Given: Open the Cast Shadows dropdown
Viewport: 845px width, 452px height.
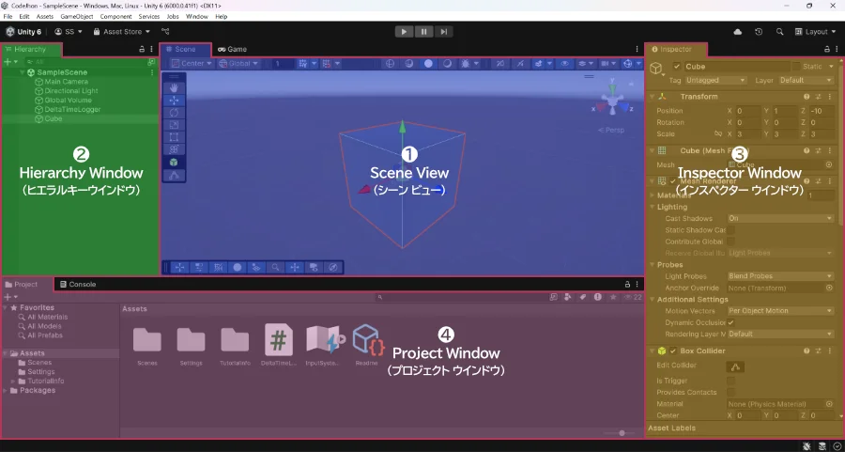Looking at the screenshot, I should click(779, 217).
